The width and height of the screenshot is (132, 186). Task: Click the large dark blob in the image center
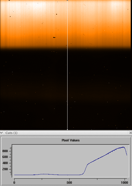[54, 37]
